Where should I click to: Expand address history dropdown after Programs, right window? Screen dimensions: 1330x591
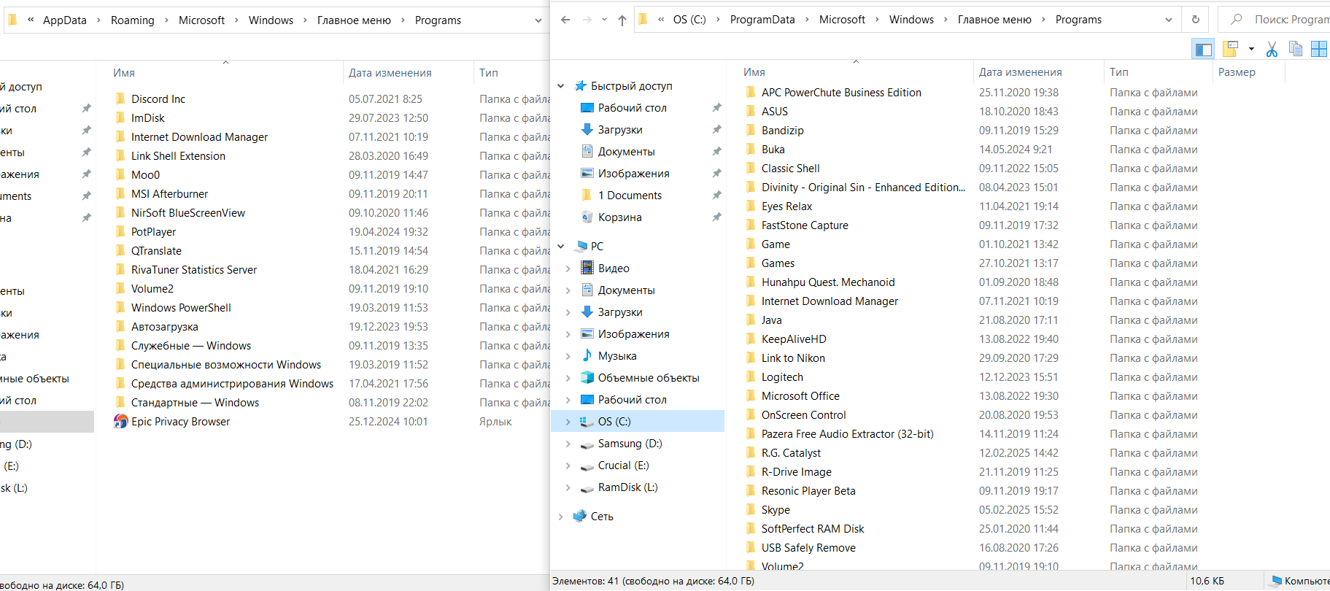coord(1169,20)
